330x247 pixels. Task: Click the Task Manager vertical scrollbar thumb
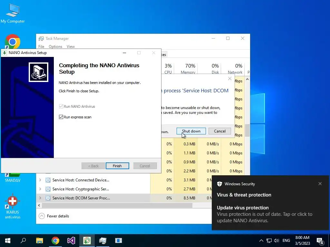[x=247, y=130]
